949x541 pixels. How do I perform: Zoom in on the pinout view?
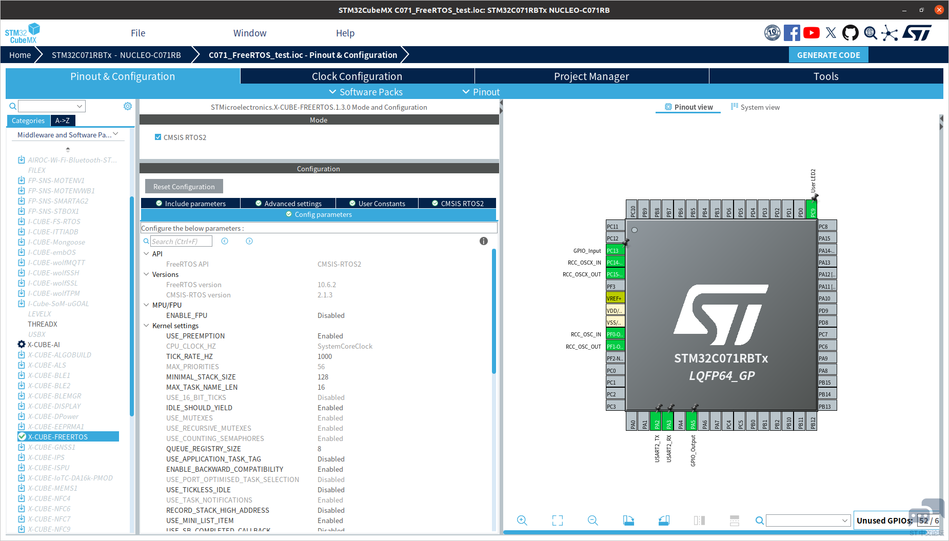(522, 520)
